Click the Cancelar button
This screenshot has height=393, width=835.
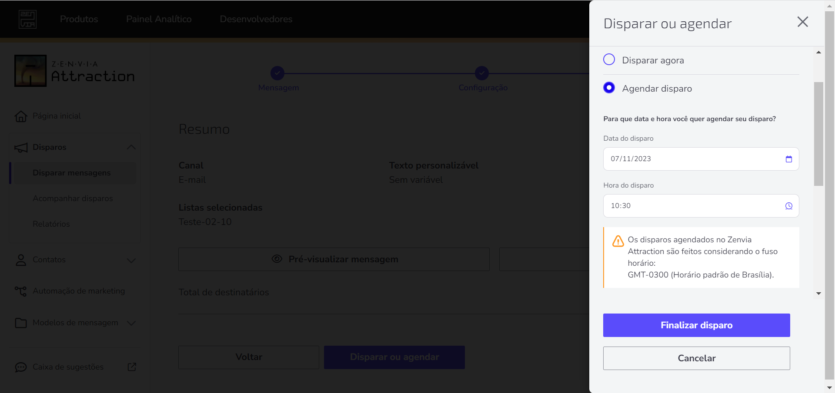click(x=696, y=358)
